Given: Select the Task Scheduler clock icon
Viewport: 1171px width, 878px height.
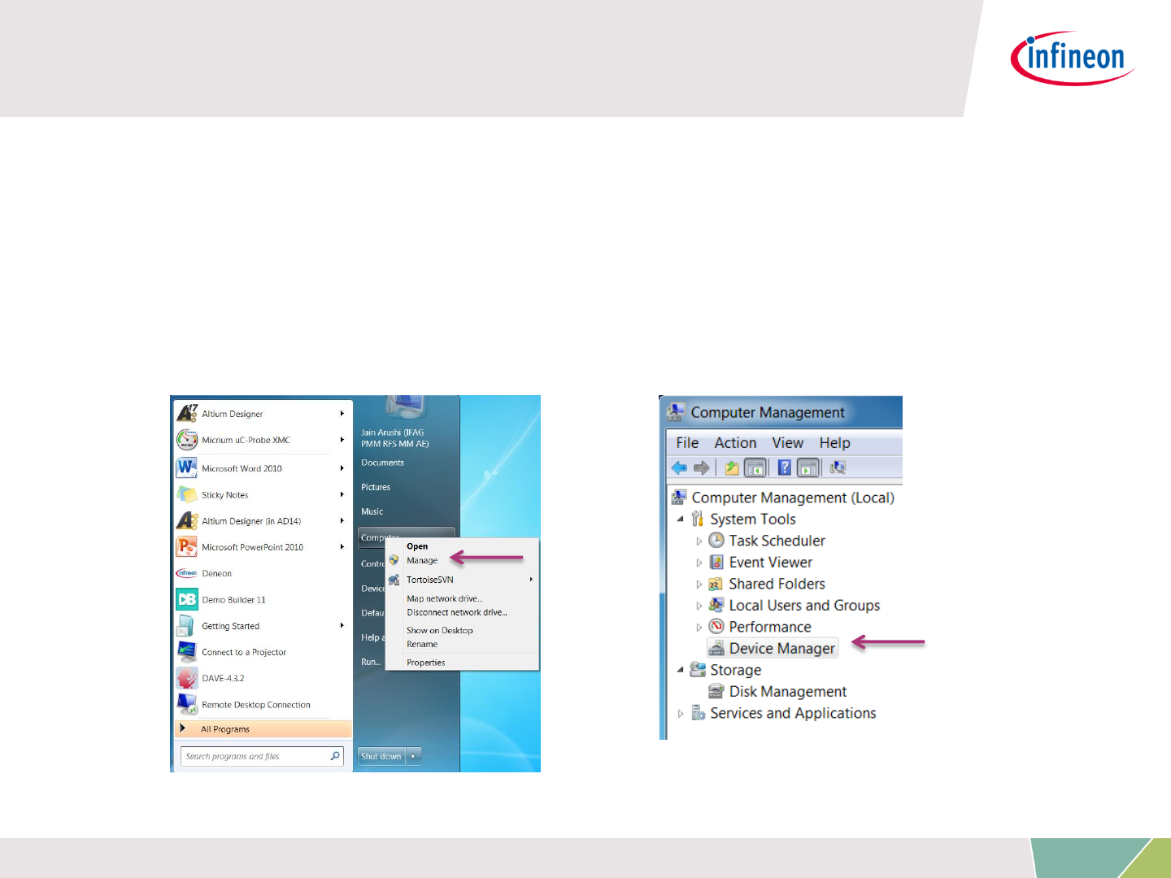Looking at the screenshot, I should [716, 541].
